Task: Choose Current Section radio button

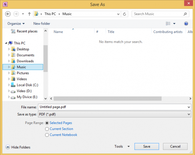Action: [x=47, y=129]
